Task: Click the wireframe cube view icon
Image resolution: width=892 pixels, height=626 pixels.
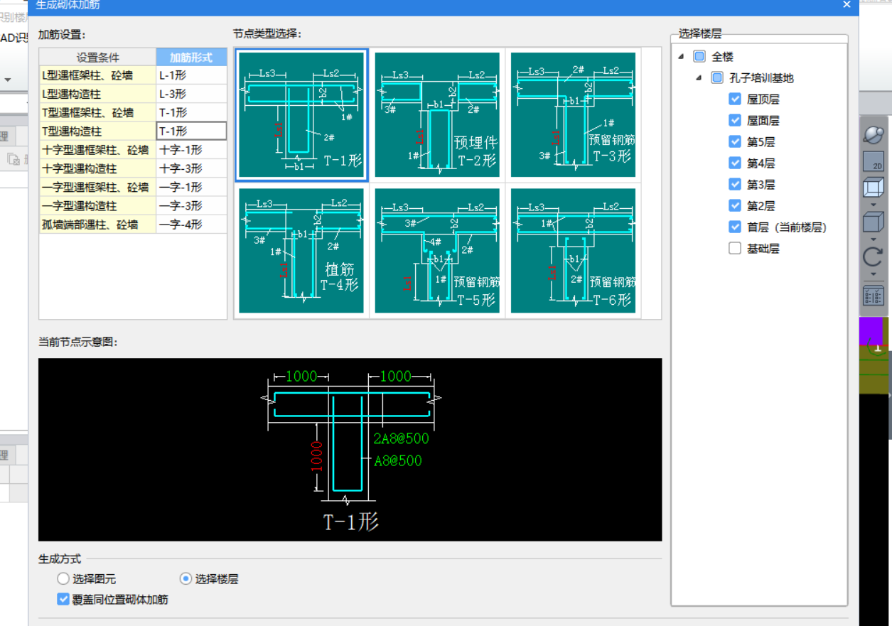Action: click(x=873, y=189)
